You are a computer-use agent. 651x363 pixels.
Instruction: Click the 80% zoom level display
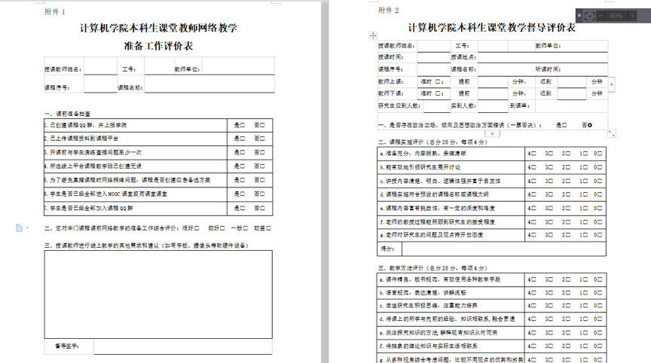point(617,15)
